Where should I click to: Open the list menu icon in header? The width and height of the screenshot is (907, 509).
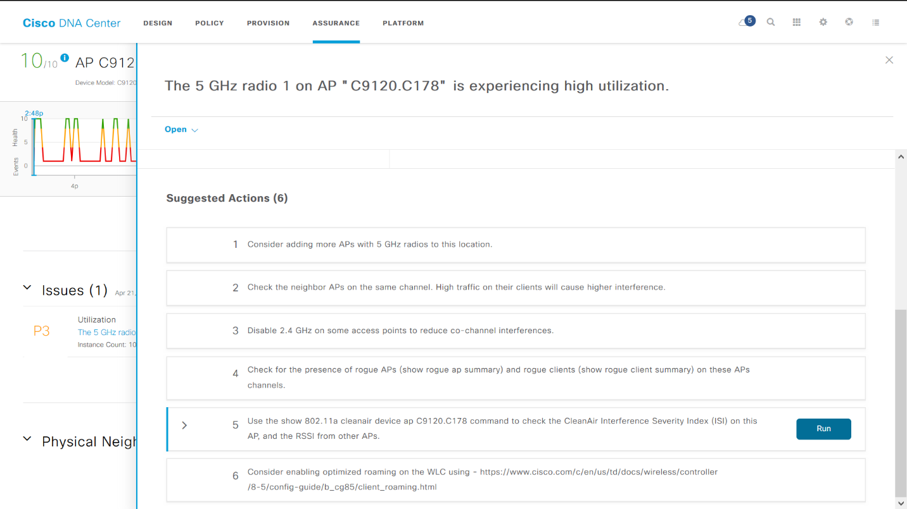tap(875, 22)
